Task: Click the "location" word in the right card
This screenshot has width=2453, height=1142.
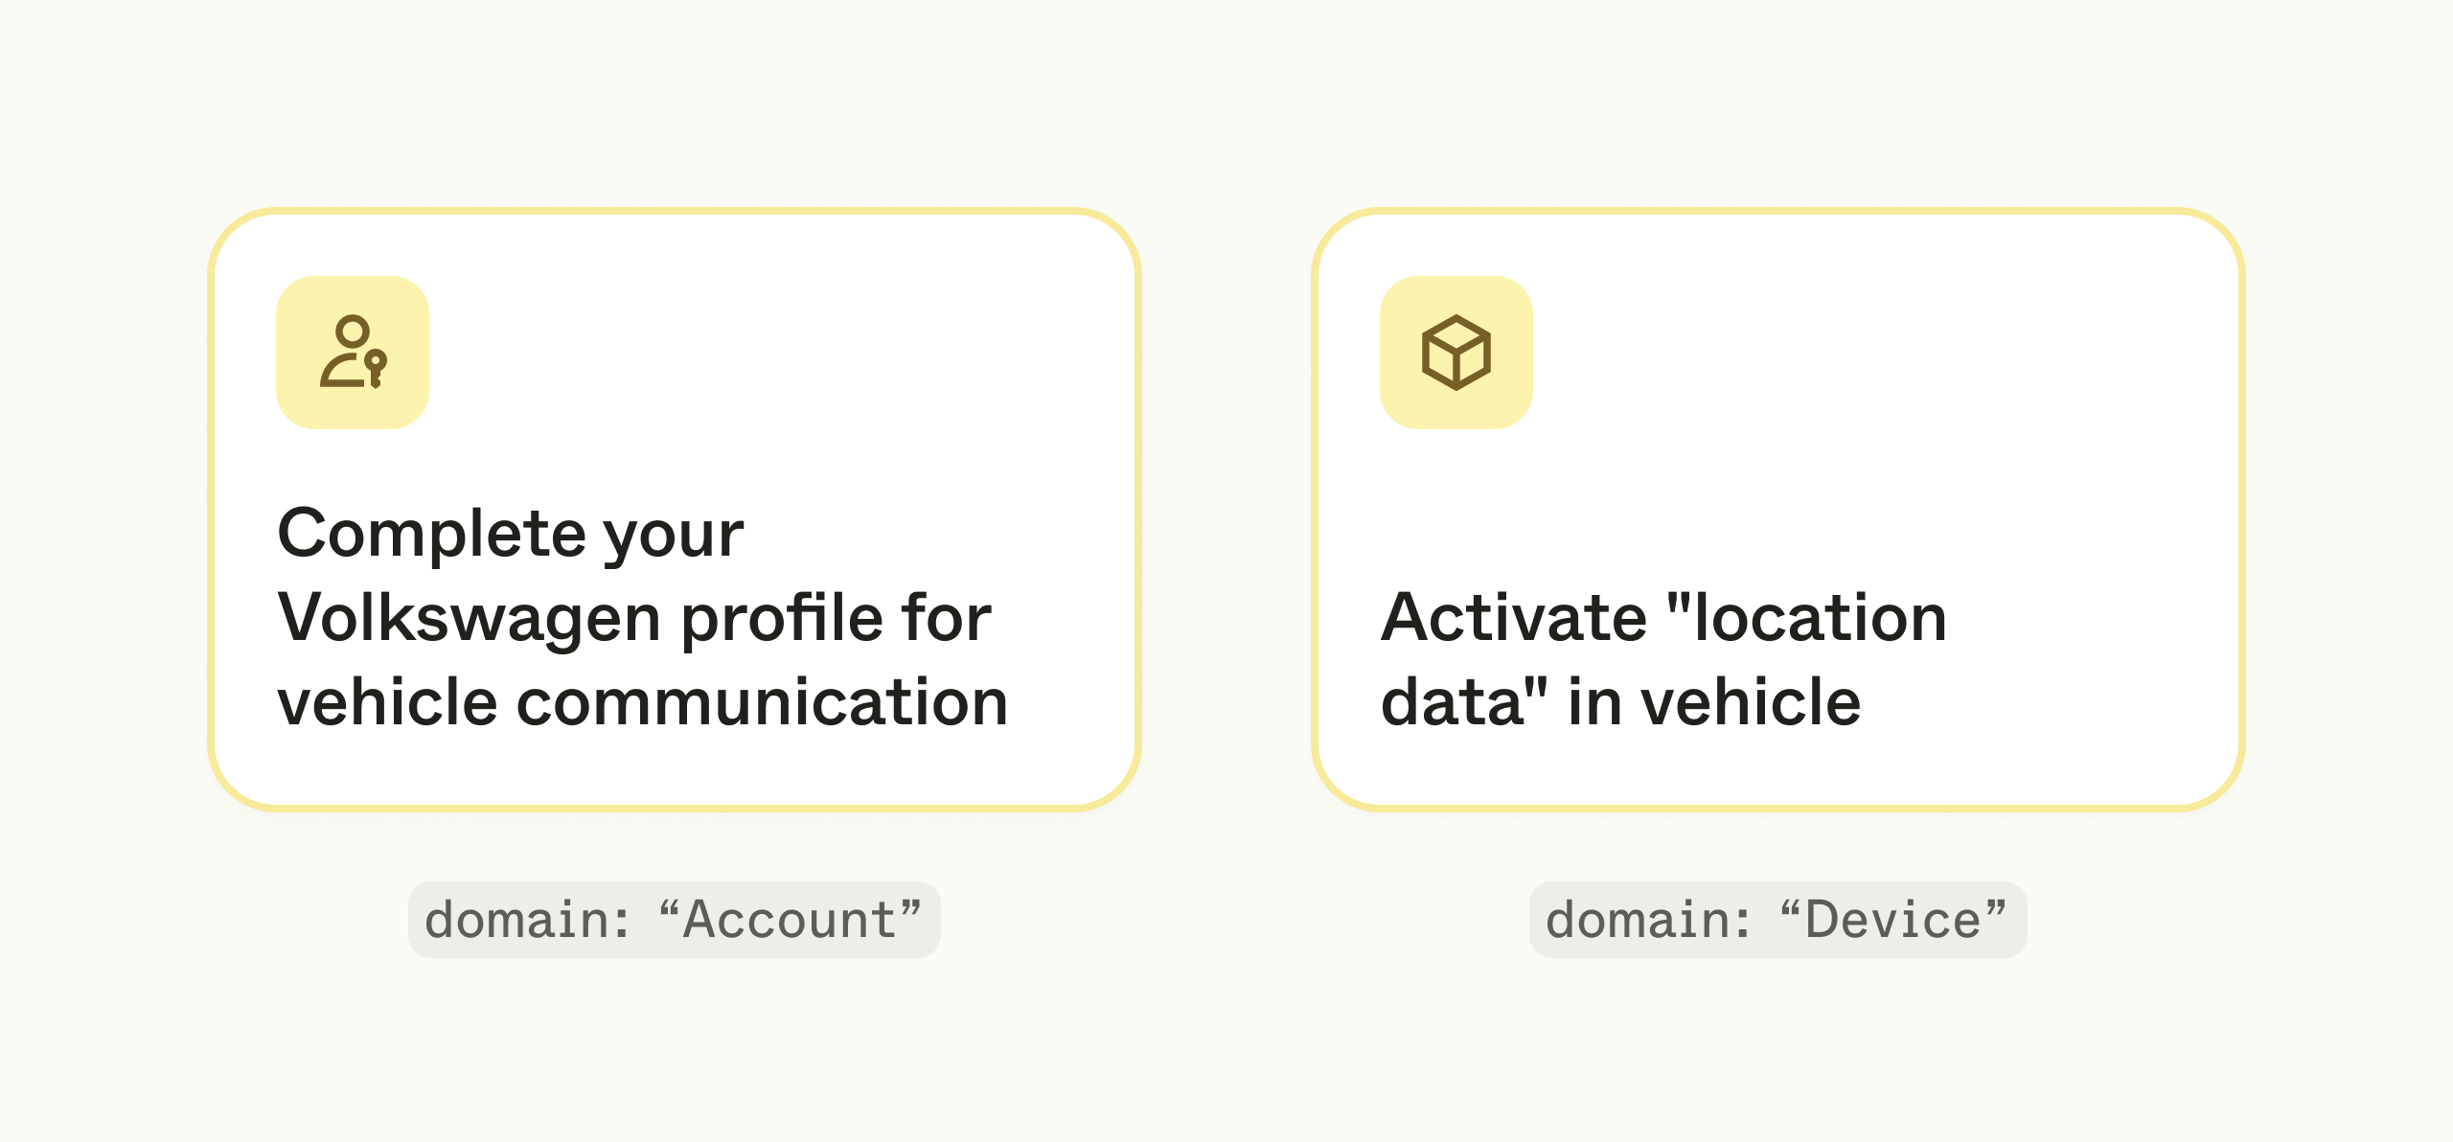Action: 1819,618
